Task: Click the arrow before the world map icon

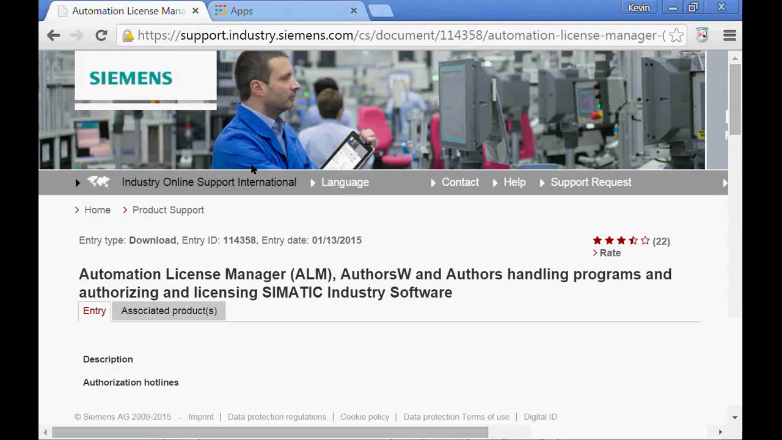Action: [78, 182]
